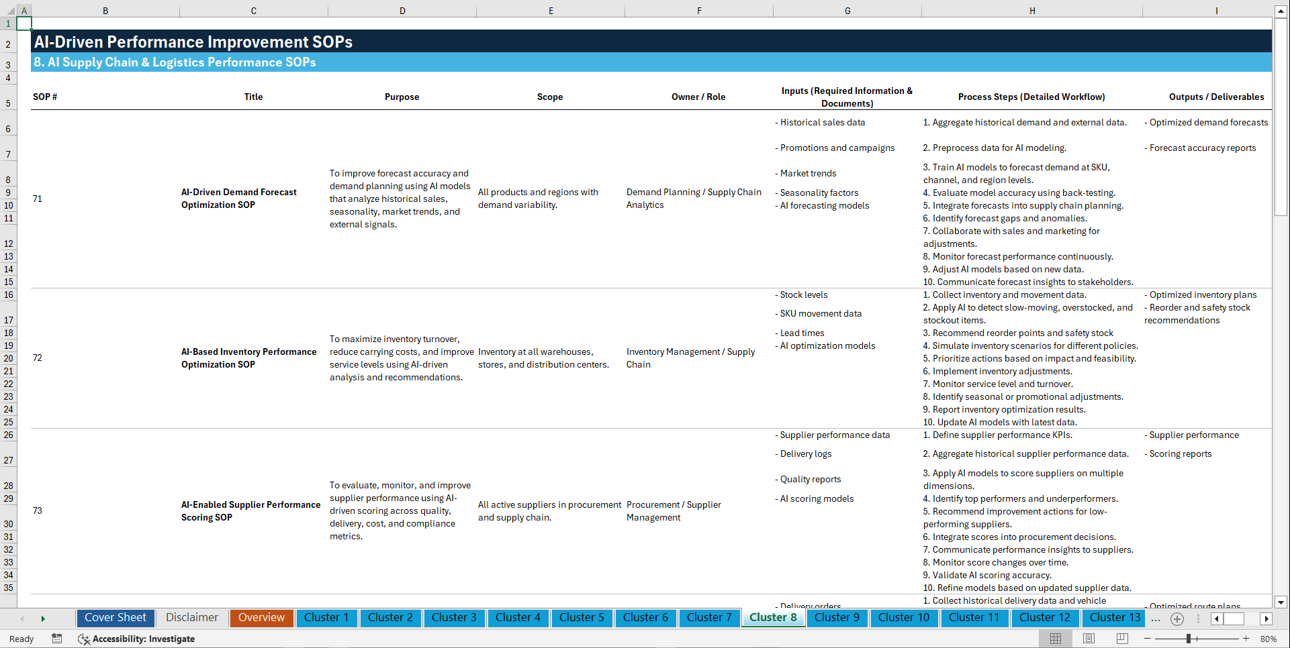This screenshot has height=648, width=1290.
Task: Open Page Layout view from the status bar
Action: (x=1088, y=639)
